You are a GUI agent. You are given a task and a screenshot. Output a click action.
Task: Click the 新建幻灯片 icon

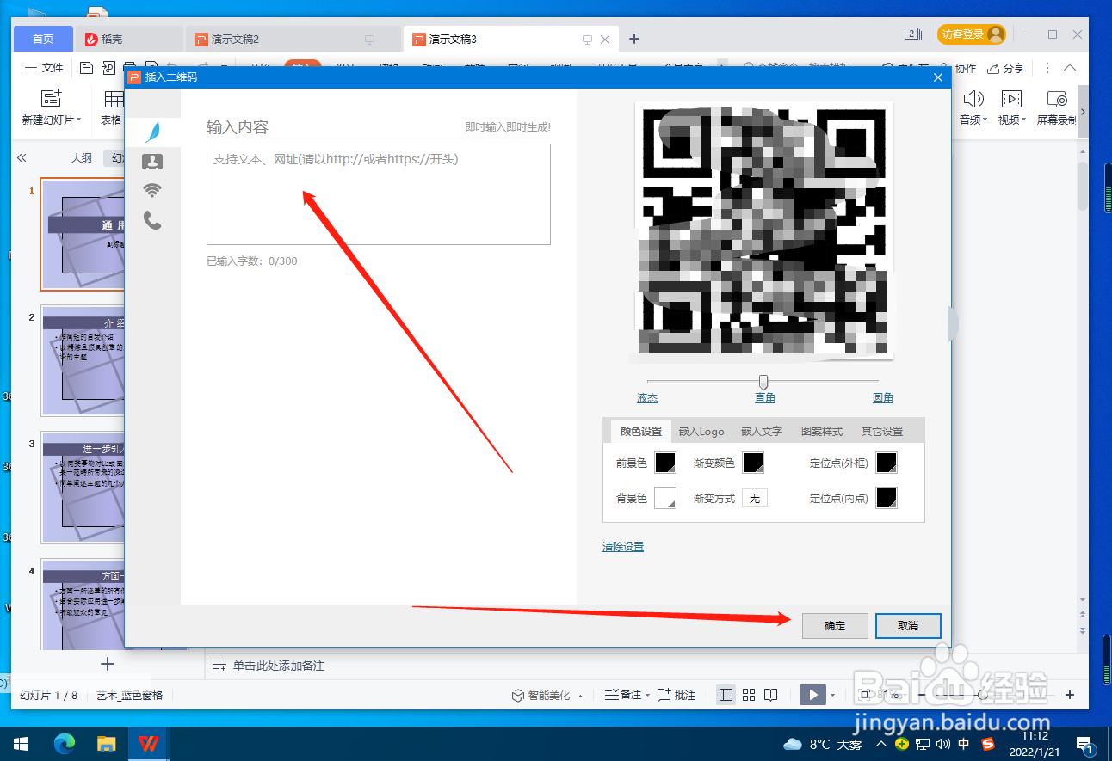point(52,98)
